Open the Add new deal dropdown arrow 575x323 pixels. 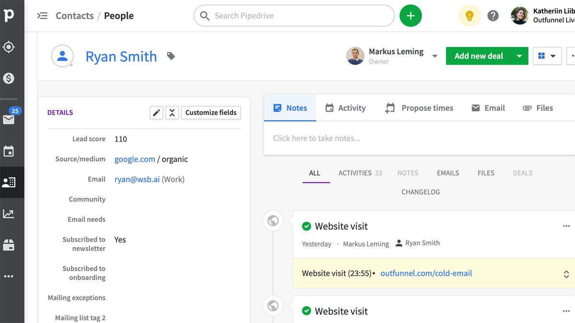pyautogui.click(x=519, y=56)
